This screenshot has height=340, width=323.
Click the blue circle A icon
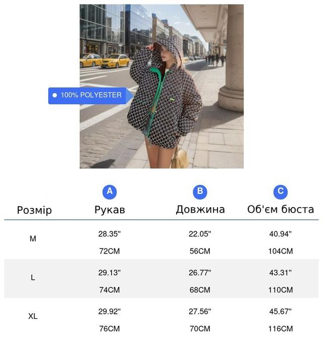(x=110, y=191)
